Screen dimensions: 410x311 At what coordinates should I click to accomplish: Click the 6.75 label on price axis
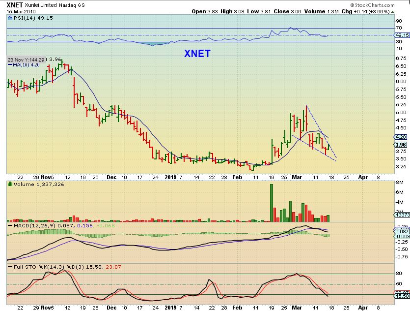401,58
